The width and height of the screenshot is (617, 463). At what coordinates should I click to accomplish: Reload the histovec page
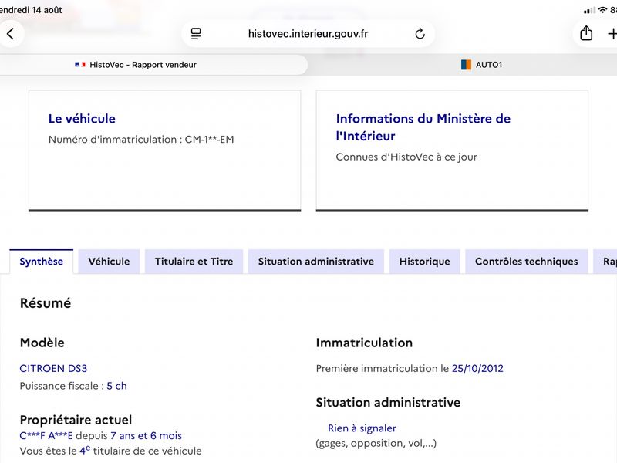pos(420,34)
